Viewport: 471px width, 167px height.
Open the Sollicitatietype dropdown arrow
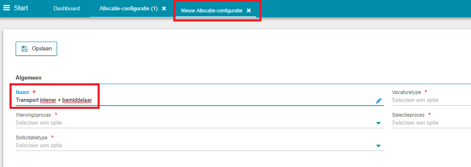point(378,146)
